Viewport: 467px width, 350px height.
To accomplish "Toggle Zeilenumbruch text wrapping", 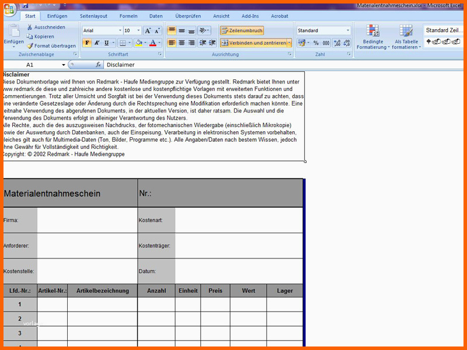I will coord(242,30).
